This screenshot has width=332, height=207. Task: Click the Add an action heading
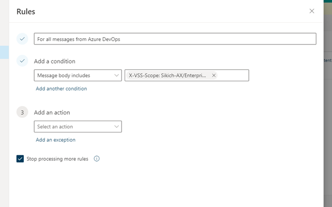coord(52,112)
